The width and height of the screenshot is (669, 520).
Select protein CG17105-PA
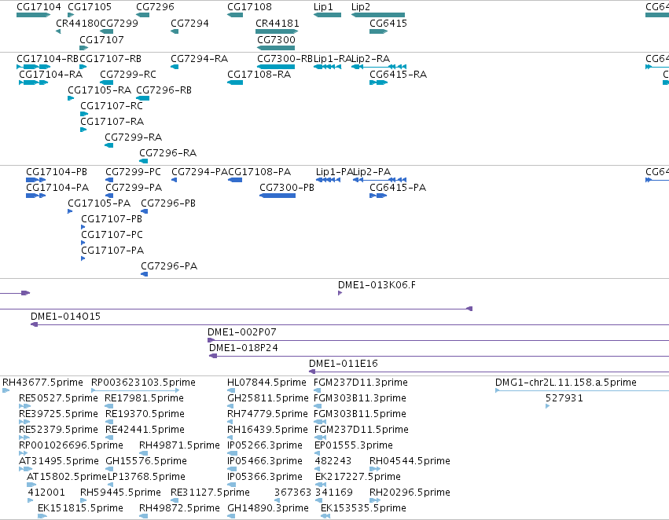point(70,211)
